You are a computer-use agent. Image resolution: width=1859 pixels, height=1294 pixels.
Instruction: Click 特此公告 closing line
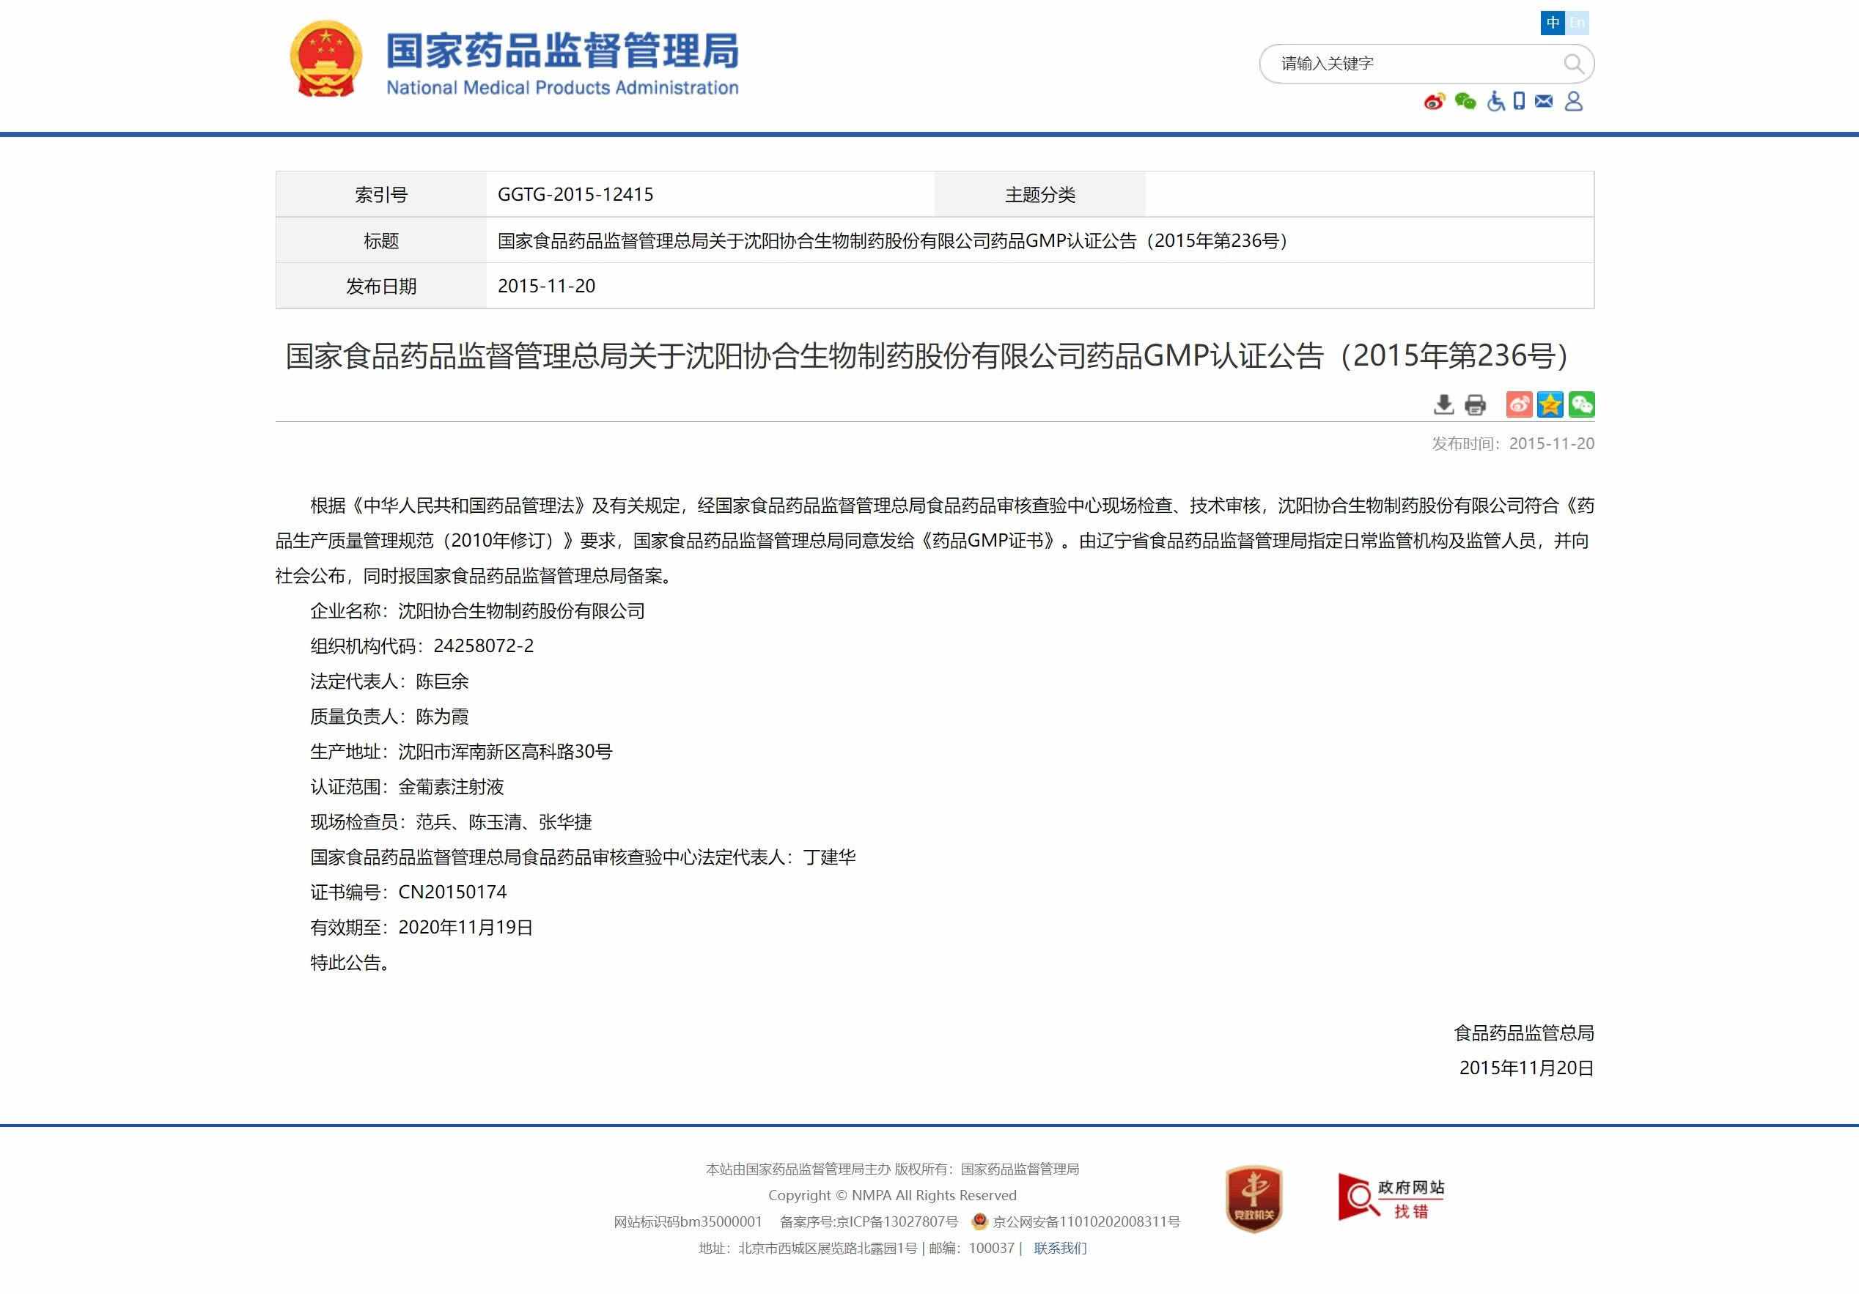click(x=350, y=962)
